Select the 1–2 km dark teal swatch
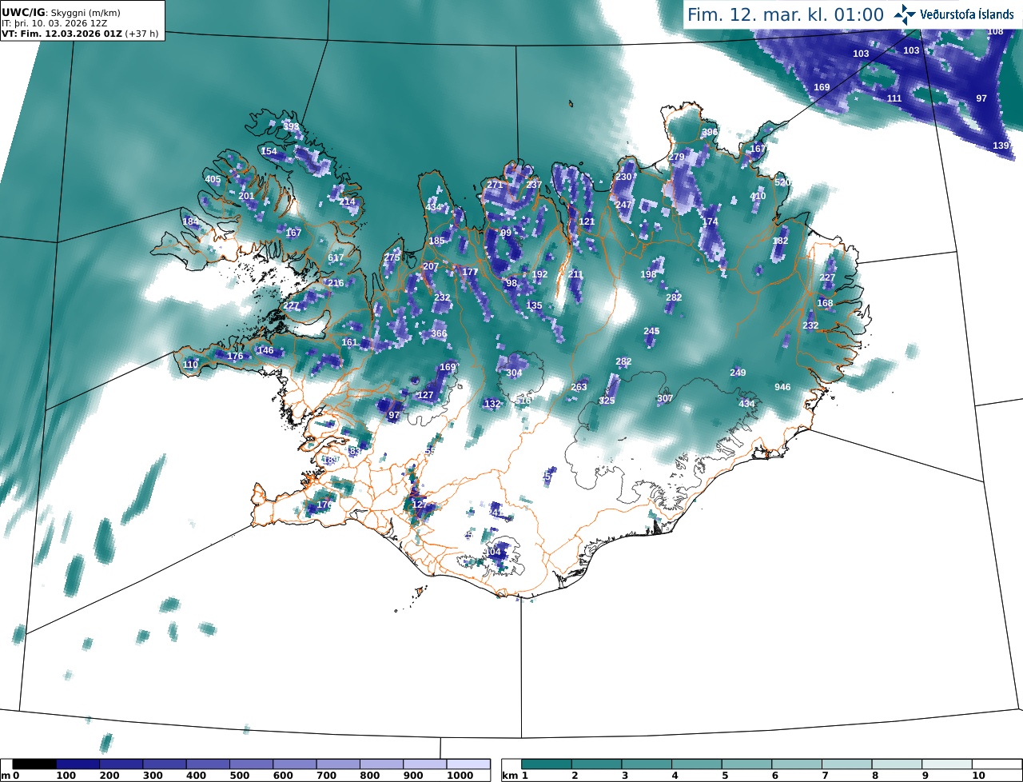This screenshot has width=1023, height=782. (x=547, y=764)
